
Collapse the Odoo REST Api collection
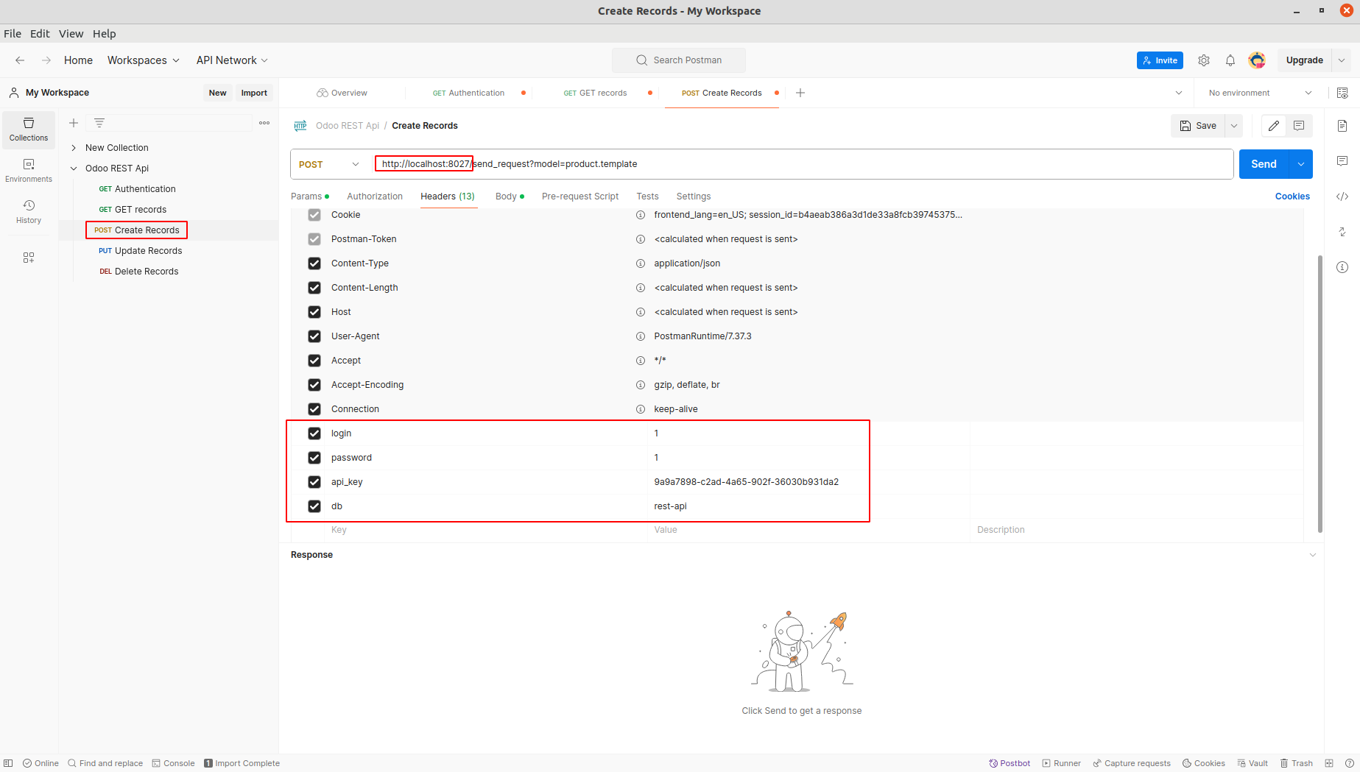(74, 169)
